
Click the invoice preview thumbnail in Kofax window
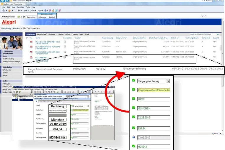tap(103, 110)
